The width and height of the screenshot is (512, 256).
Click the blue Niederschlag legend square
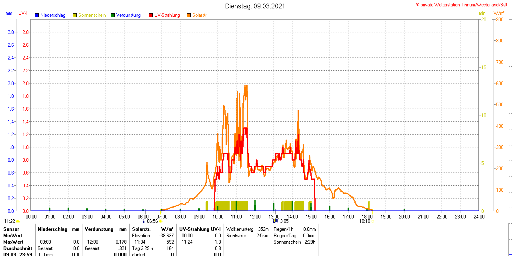click(x=37, y=15)
